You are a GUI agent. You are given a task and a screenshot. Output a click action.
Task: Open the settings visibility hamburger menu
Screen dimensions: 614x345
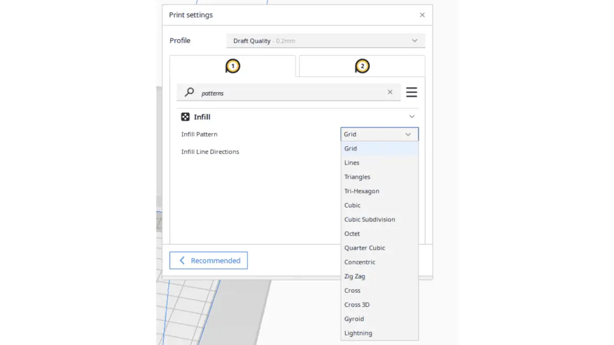[x=411, y=93]
